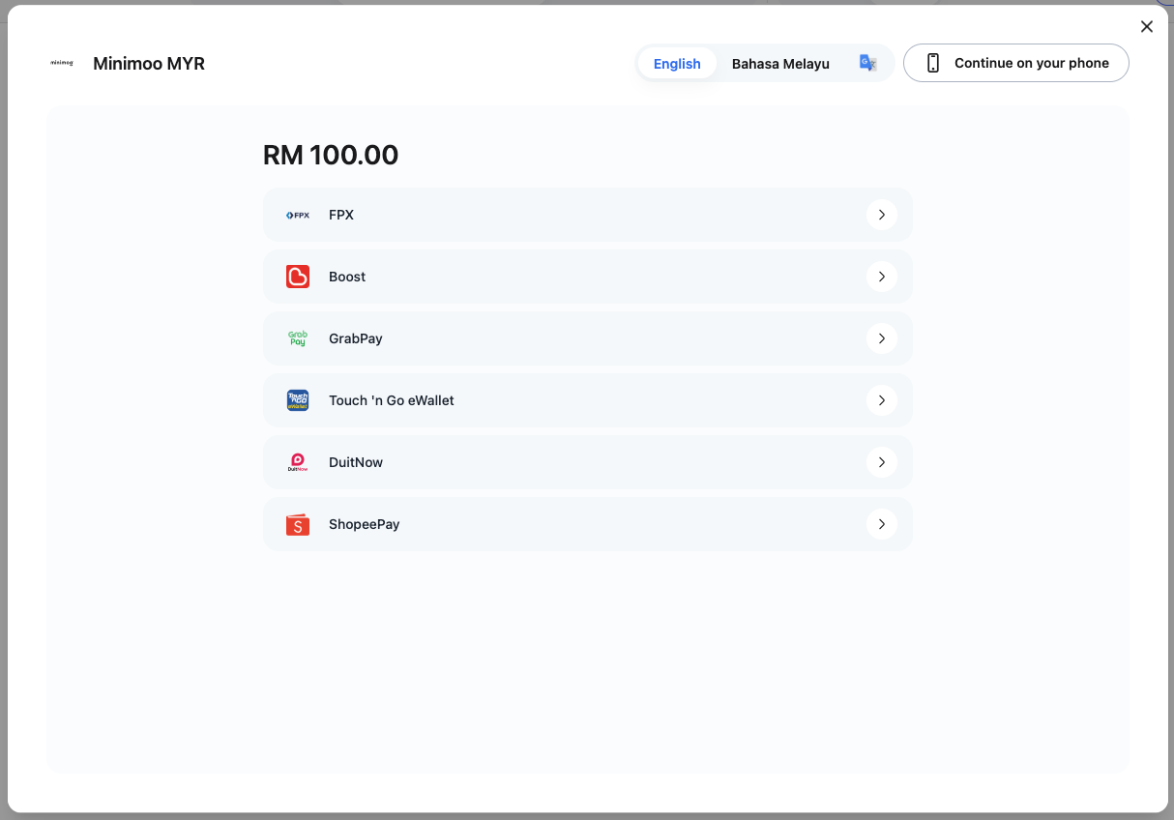Select the FPX payment icon
The image size is (1174, 820).
point(298,215)
